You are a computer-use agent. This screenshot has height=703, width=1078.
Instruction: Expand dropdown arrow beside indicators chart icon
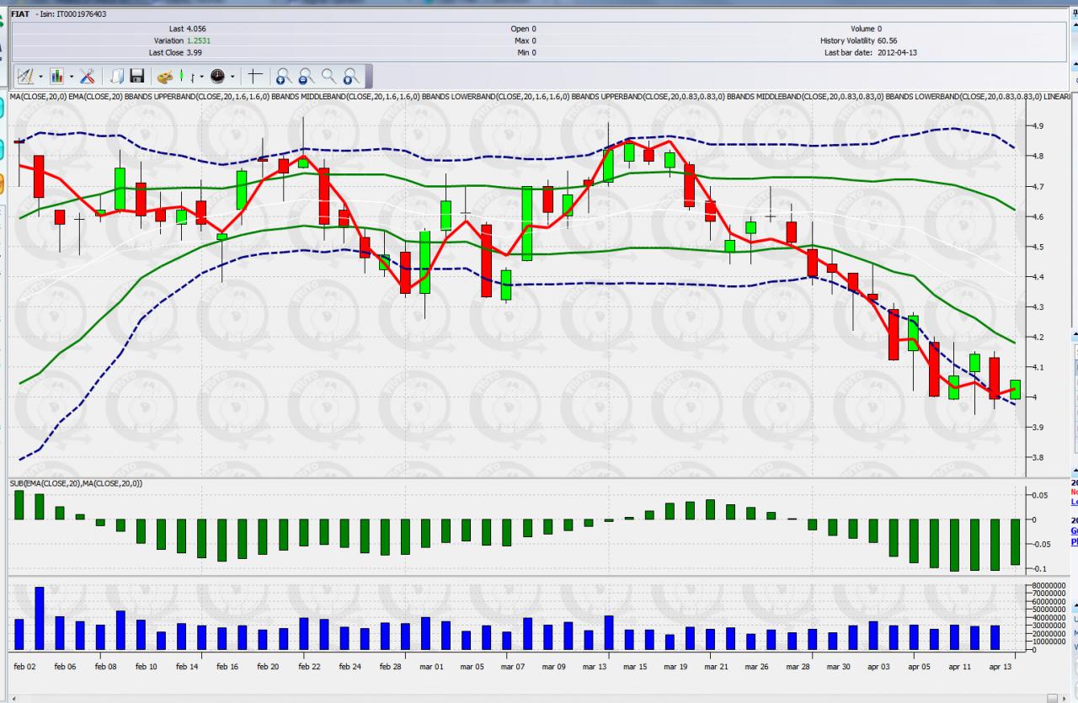tap(72, 77)
